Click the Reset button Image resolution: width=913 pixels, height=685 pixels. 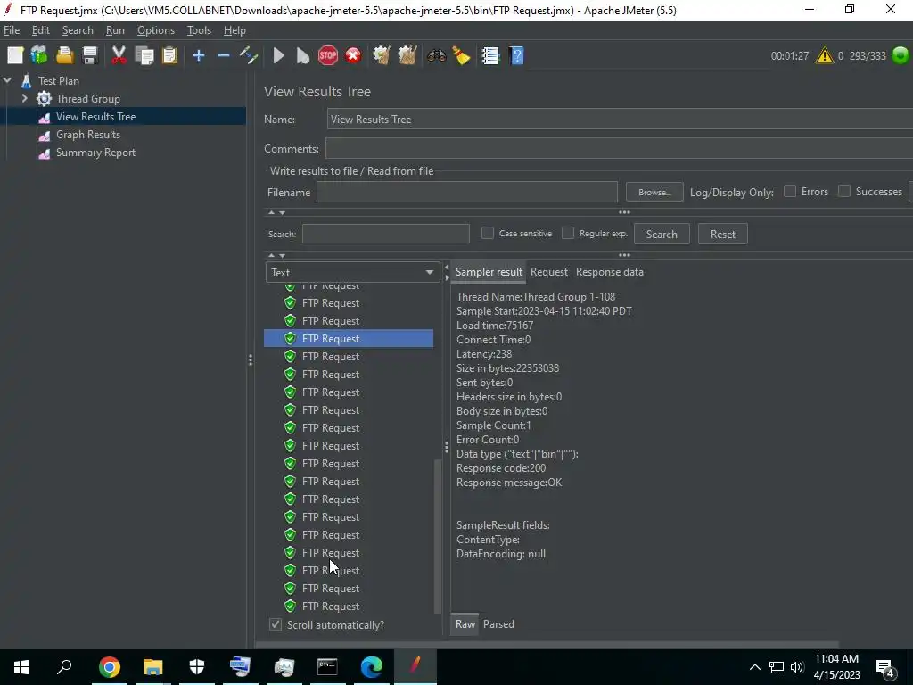click(x=722, y=235)
